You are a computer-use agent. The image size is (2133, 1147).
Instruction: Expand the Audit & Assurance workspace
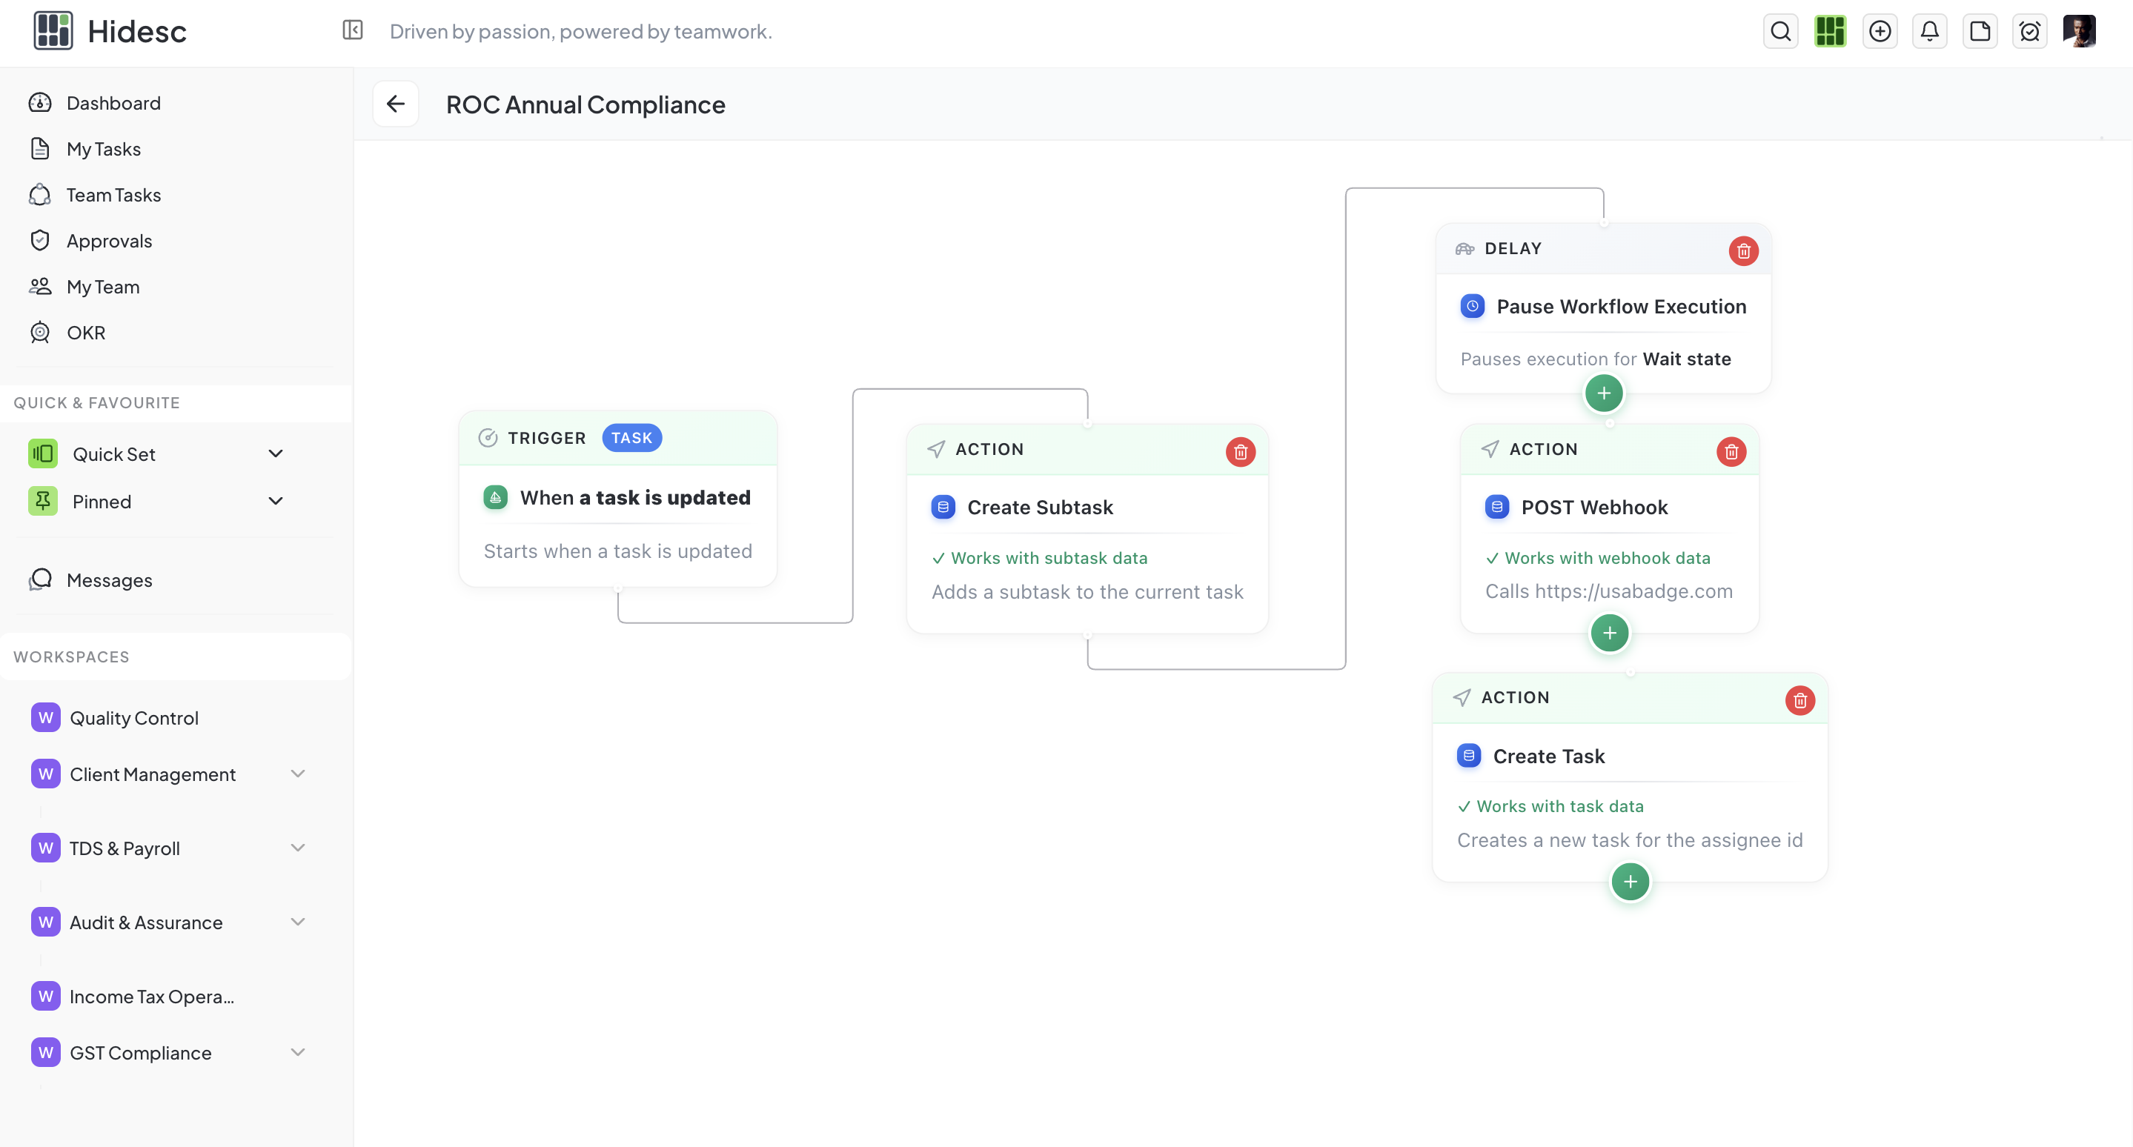[x=298, y=921]
